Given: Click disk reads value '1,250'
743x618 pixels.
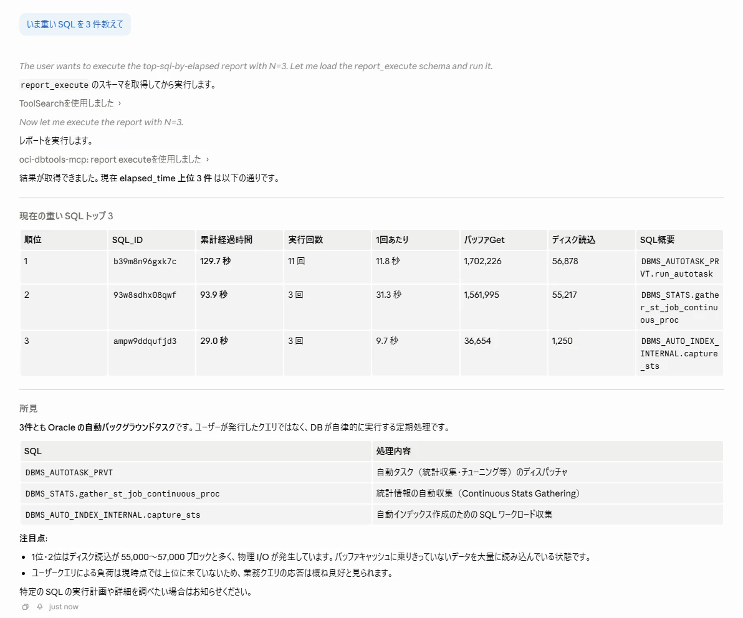Looking at the screenshot, I should point(562,341).
